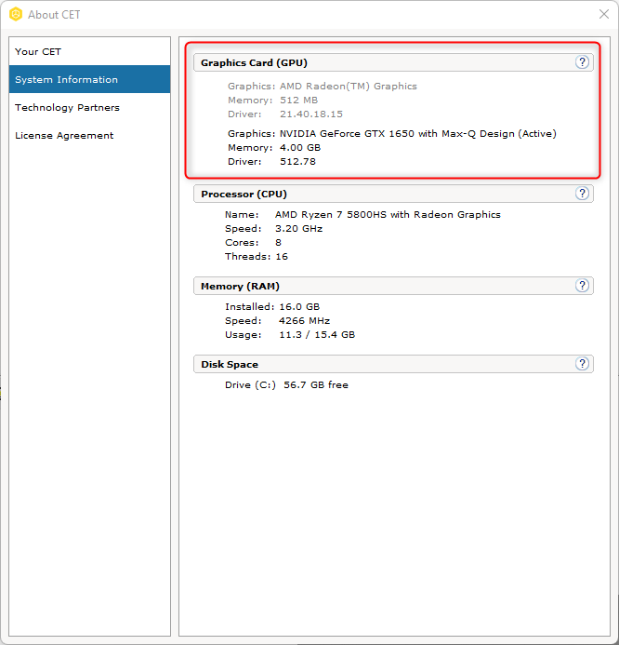Click installed RAM '16.0 GB'
This screenshot has width=619, height=645.
tap(299, 307)
